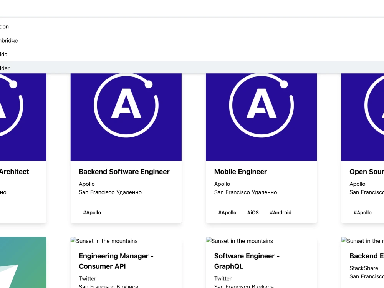Open the Backend Software Engineer job title
384x288 pixels.
124,172
